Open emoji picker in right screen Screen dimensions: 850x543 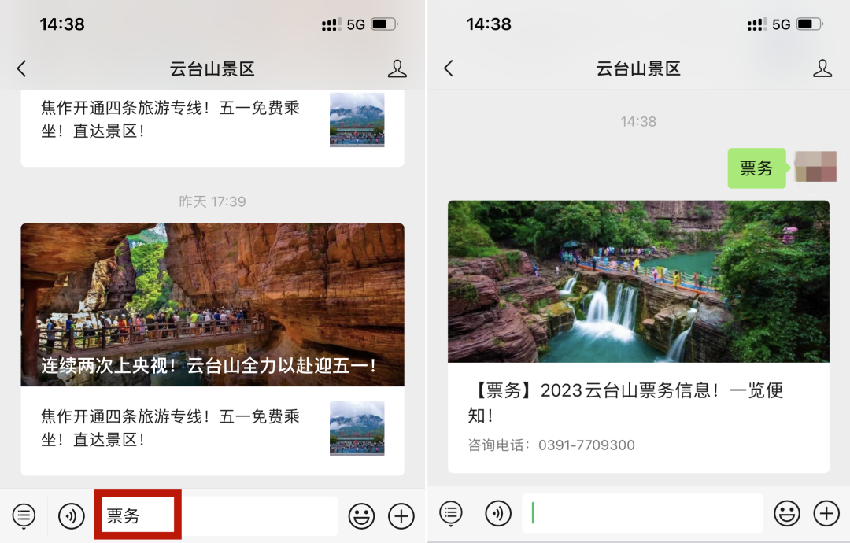pyautogui.click(x=787, y=514)
